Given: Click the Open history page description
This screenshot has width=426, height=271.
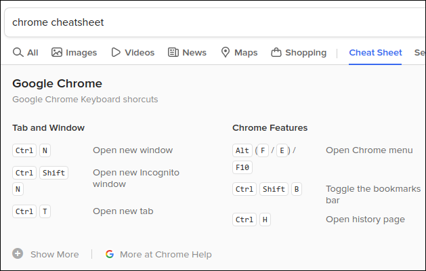Looking at the screenshot, I should (x=365, y=220).
